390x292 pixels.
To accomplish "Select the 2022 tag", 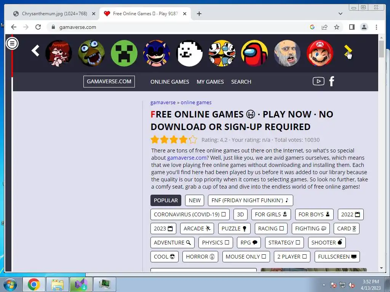I will (x=350, y=214).
